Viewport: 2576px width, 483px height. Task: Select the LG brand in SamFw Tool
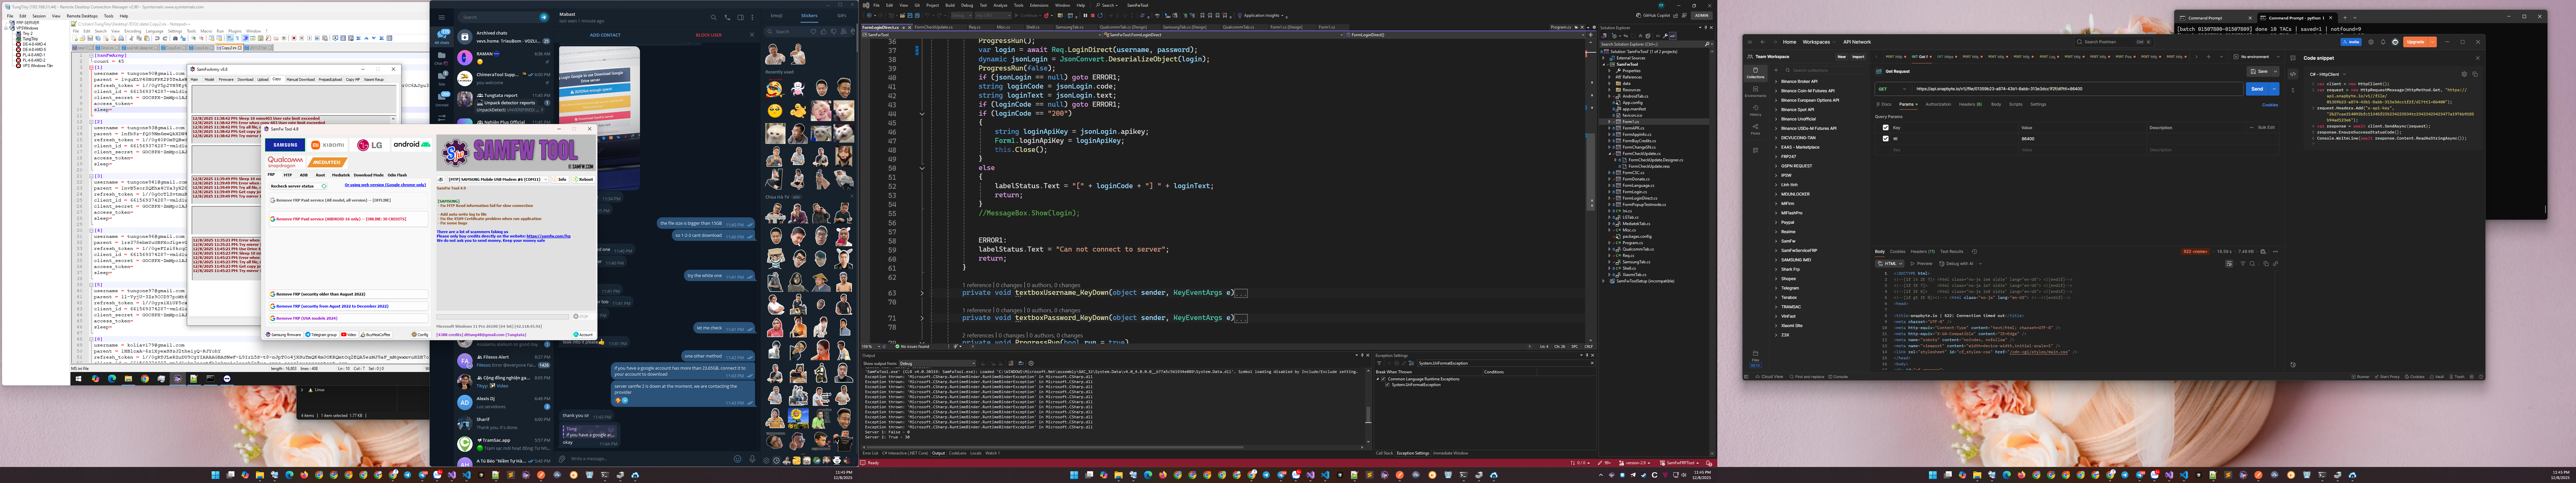point(370,145)
